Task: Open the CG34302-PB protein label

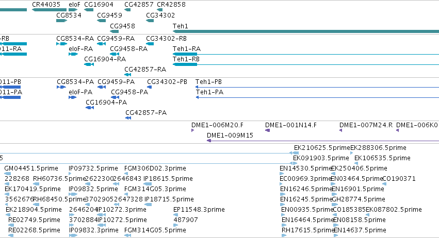Action: pos(167,82)
